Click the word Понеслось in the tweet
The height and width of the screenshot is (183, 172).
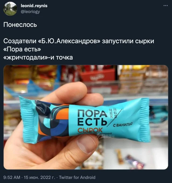point(20,25)
